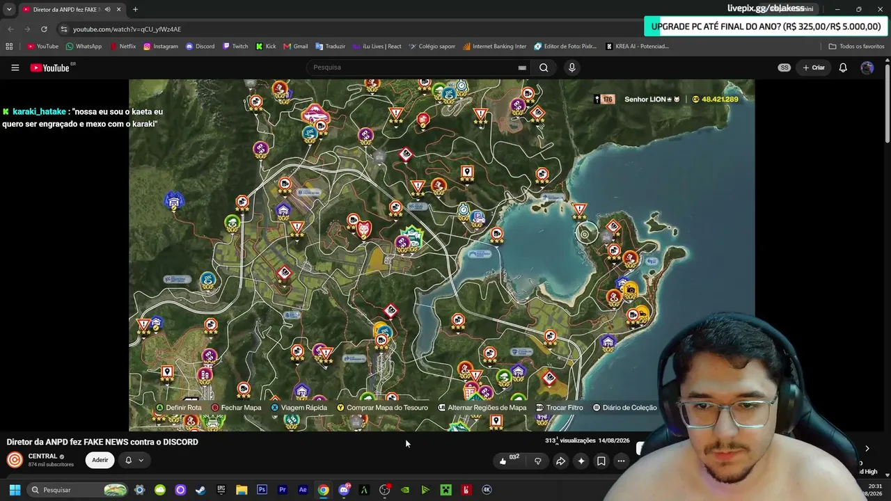The width and height of the screenshot is (891, 501).
Task: Open the Todos os favoritos folder
Action: click(x=856, y=47)
